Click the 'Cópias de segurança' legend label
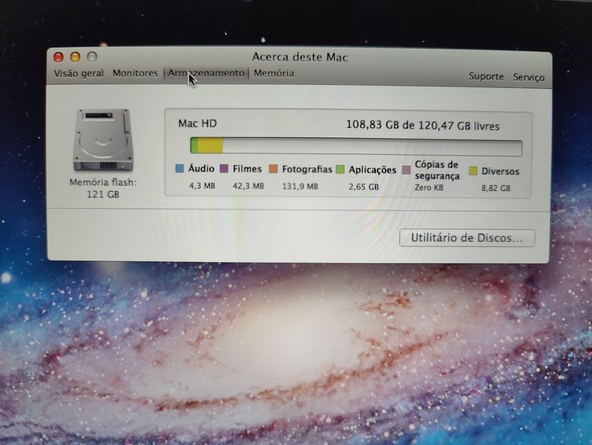 (x=437, y=170)
